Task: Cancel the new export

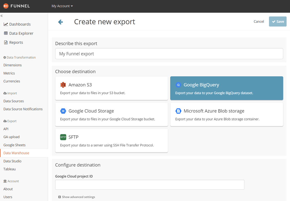Action: (259, 21)
